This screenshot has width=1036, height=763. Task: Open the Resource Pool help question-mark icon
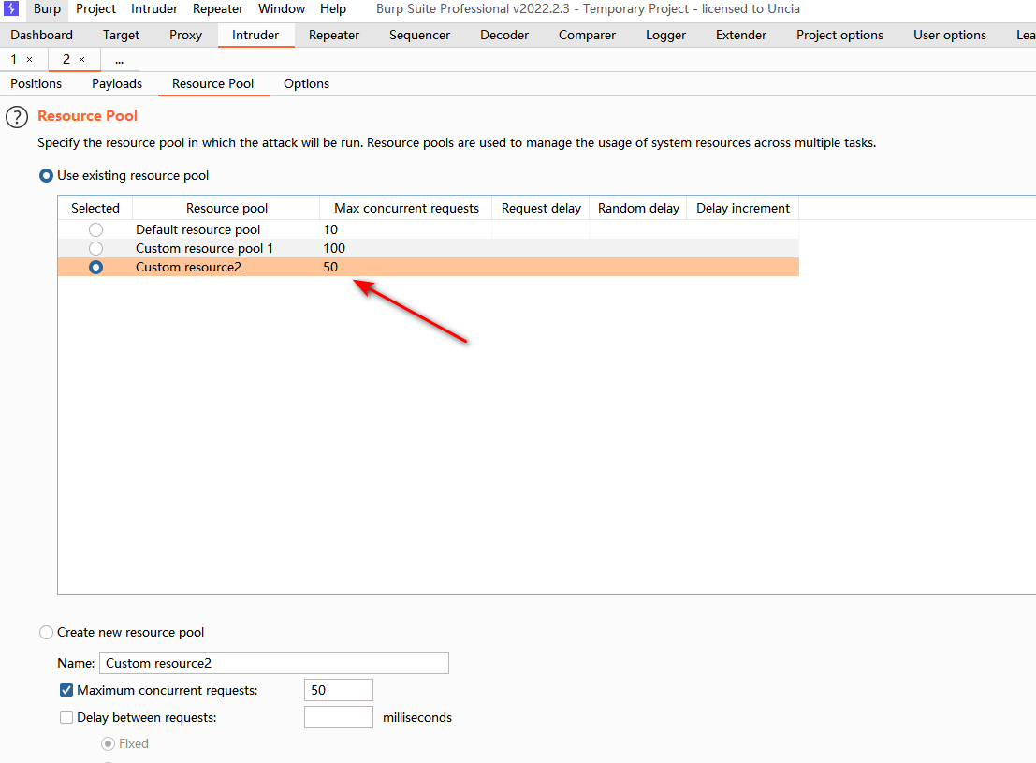(17, 117)
